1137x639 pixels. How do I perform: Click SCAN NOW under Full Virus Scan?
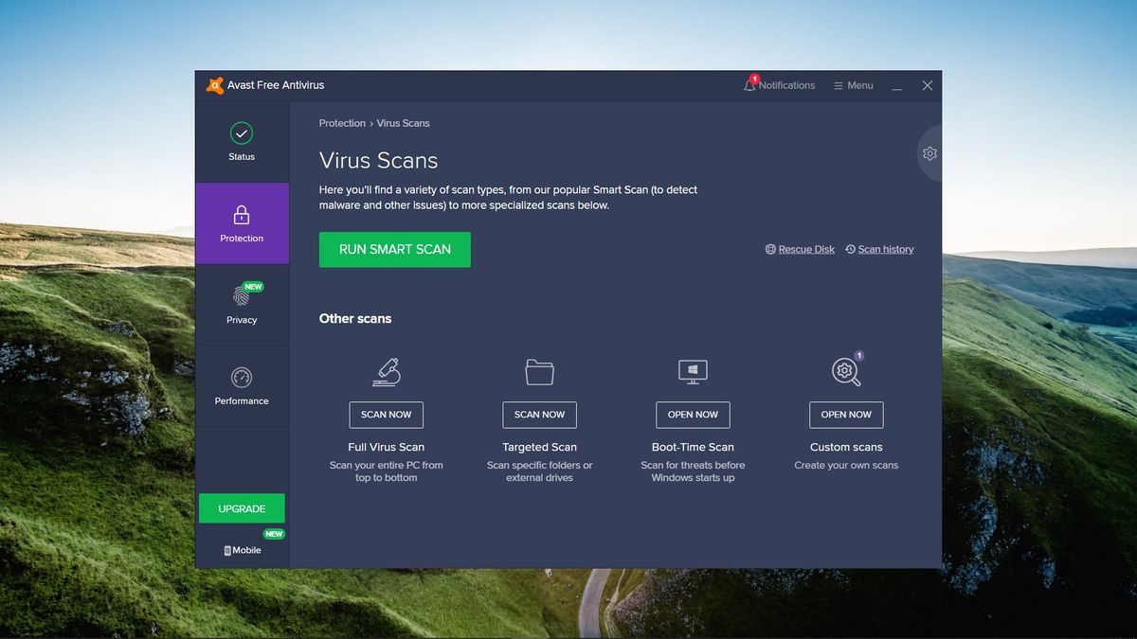(x=387, y=415)
